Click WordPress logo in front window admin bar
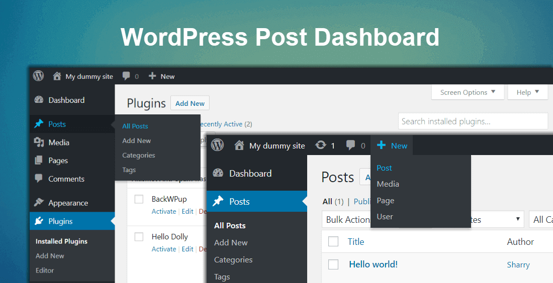The width and height of the screenshot is (553, 283). 217,145
